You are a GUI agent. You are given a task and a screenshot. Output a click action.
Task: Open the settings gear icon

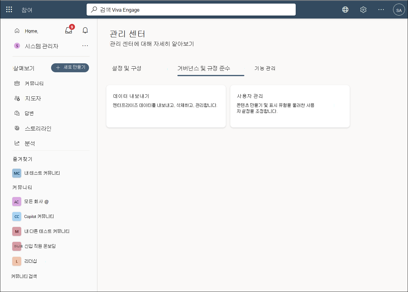(363, 10)
